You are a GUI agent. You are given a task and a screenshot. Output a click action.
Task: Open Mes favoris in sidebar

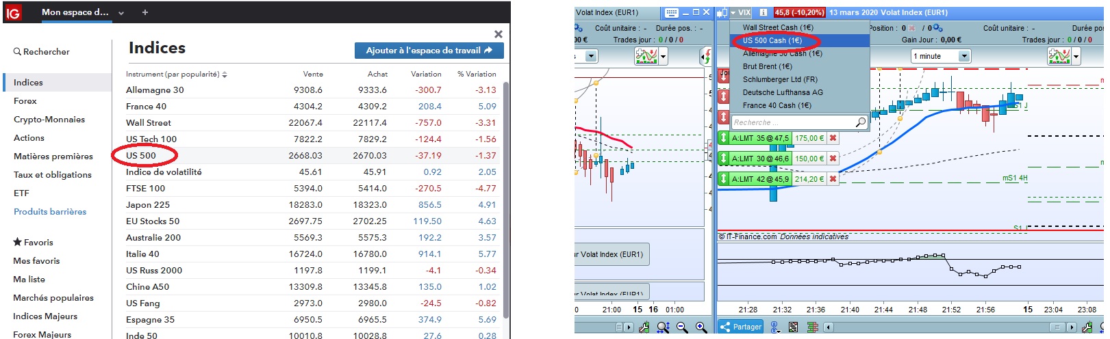[36, 260]
